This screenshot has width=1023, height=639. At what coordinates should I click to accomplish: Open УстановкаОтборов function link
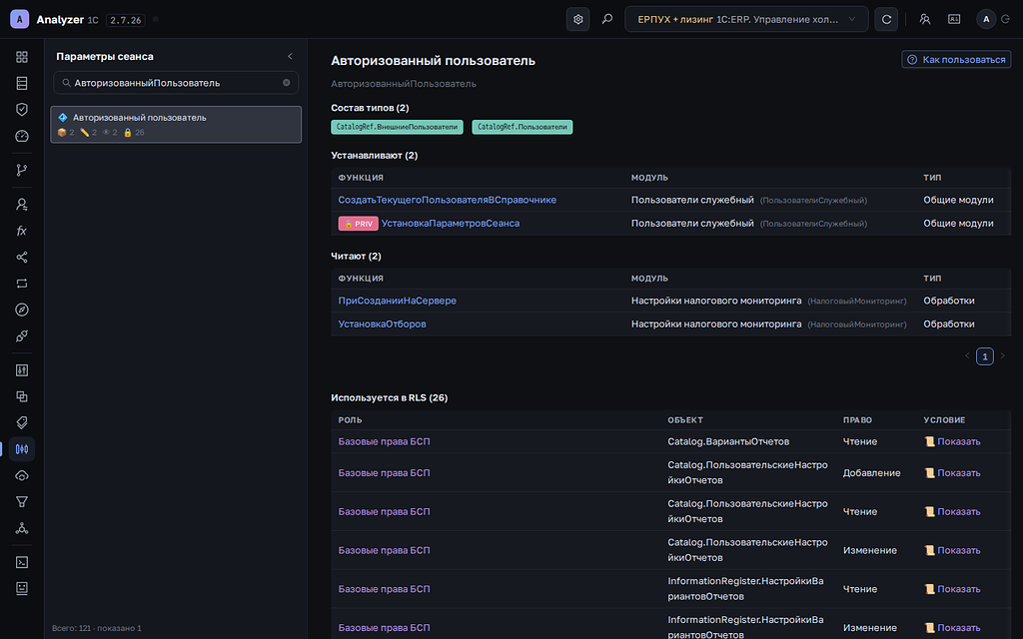pos(382,324)
